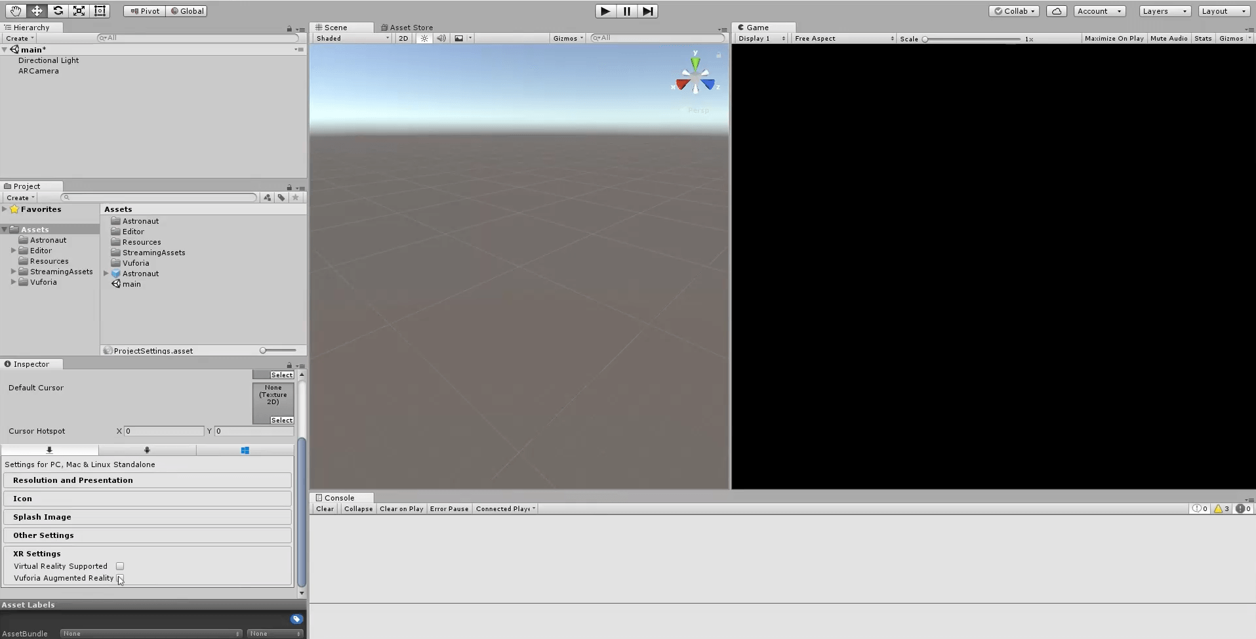Select the Rotate tool
This screenshot has width=1256, height=639.
pos(58,10)
